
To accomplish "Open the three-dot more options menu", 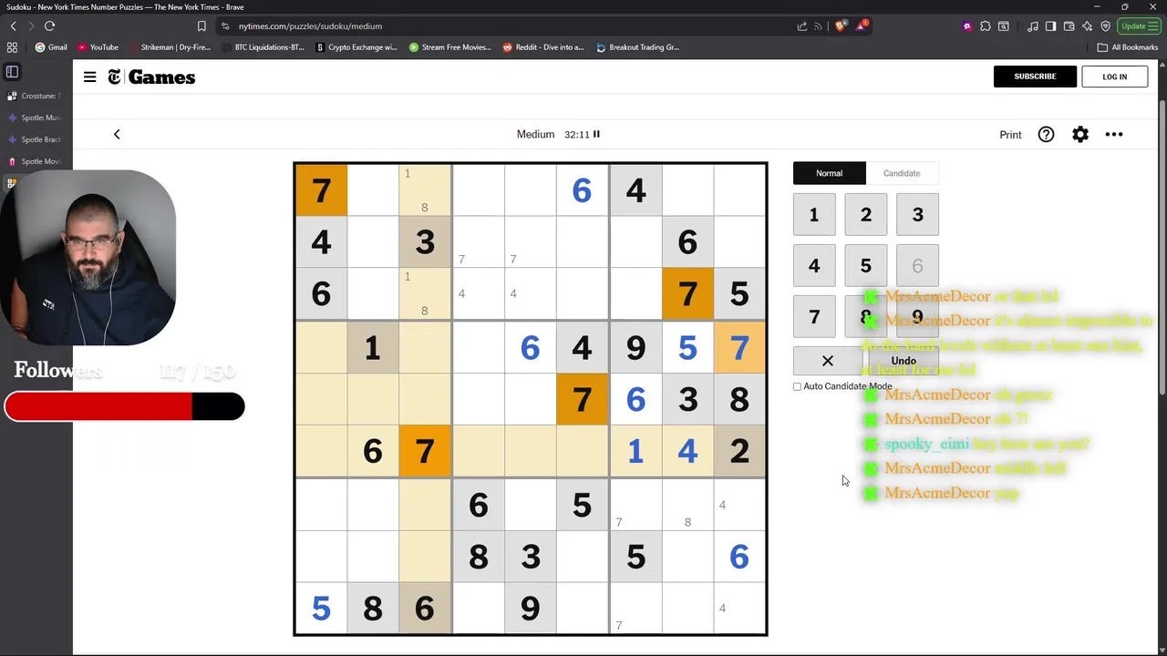I will pyautogui.click(x=1114, y=135).
